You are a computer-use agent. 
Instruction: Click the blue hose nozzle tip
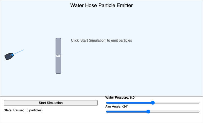tap(12, 55)
